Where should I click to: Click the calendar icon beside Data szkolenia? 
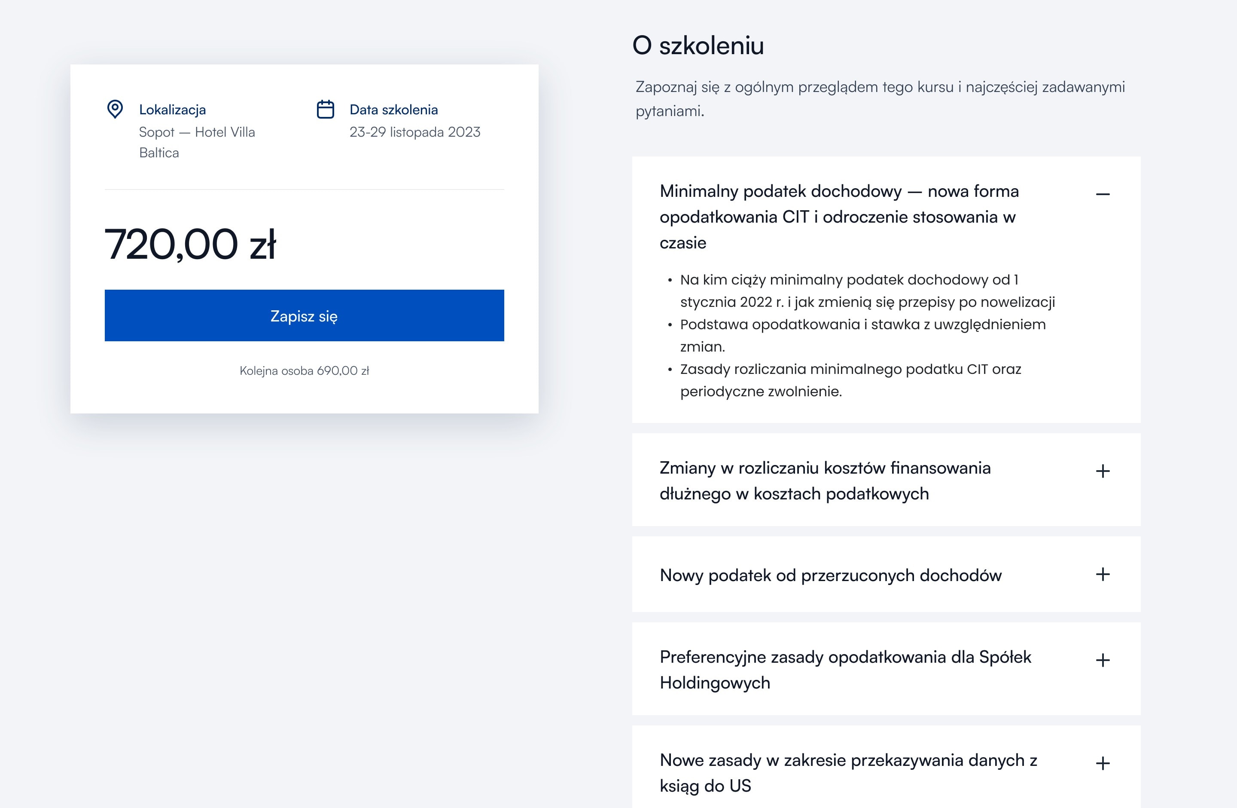tap(326, 109)
